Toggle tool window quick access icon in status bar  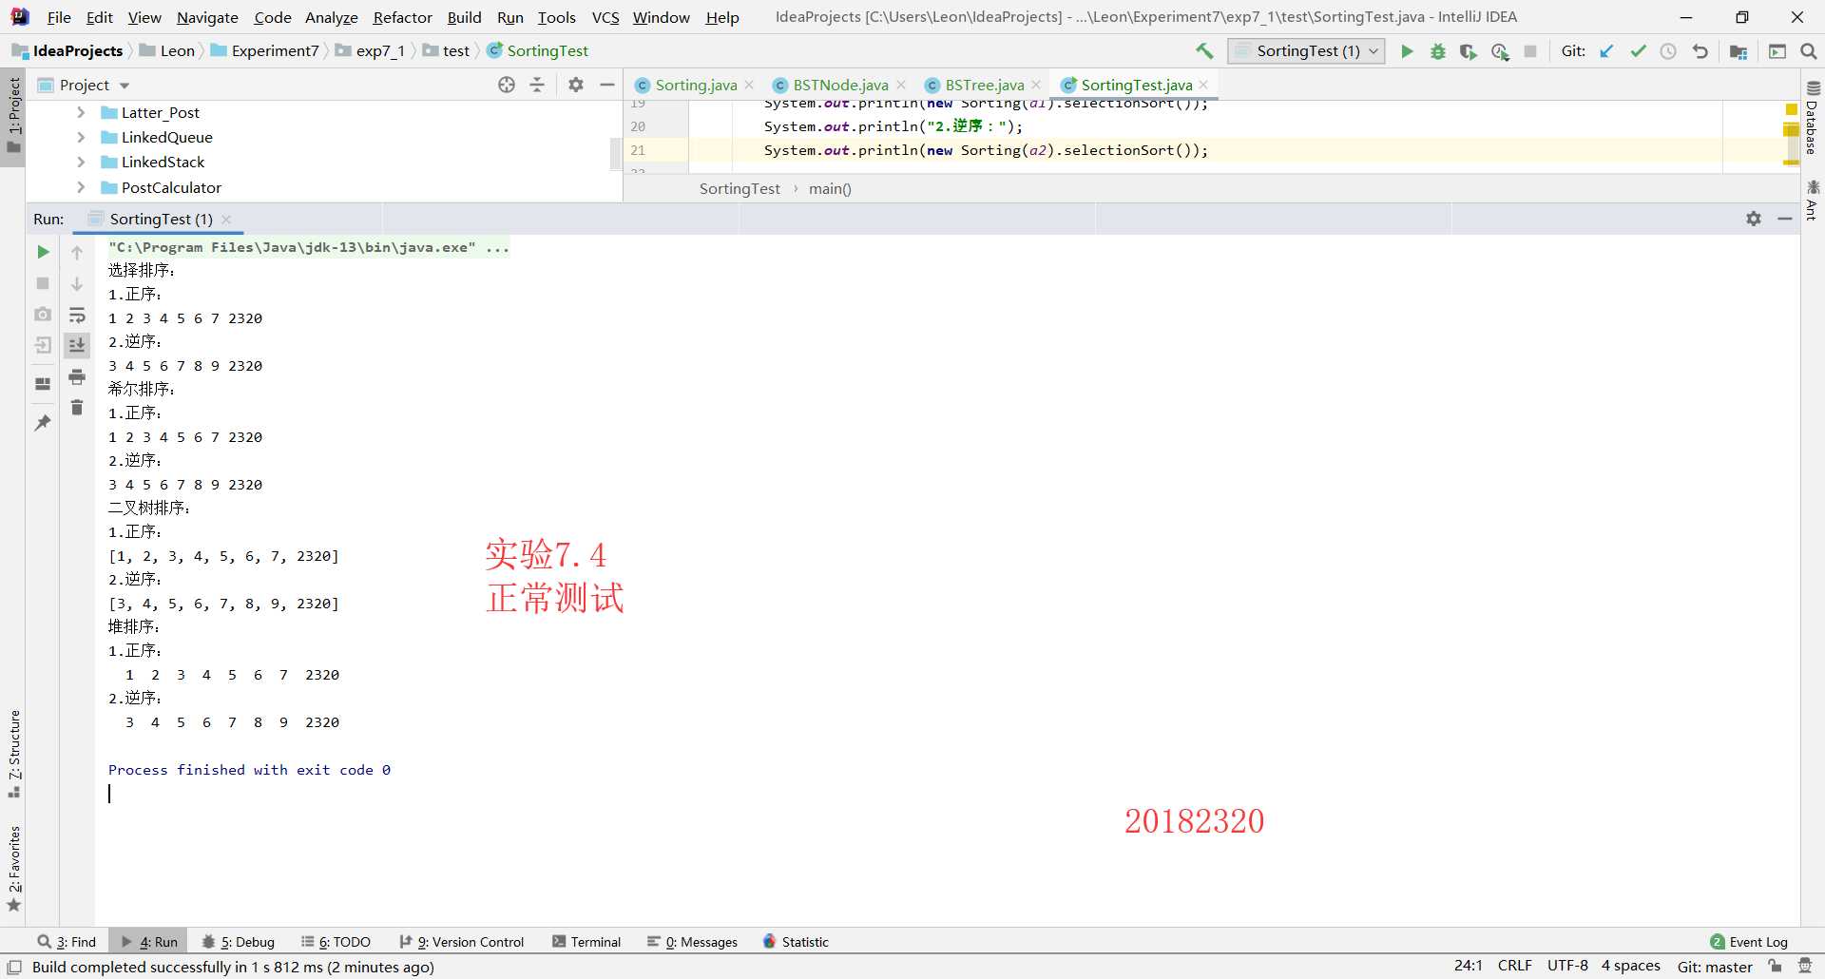pyautogui.click(x=14, y=967)
